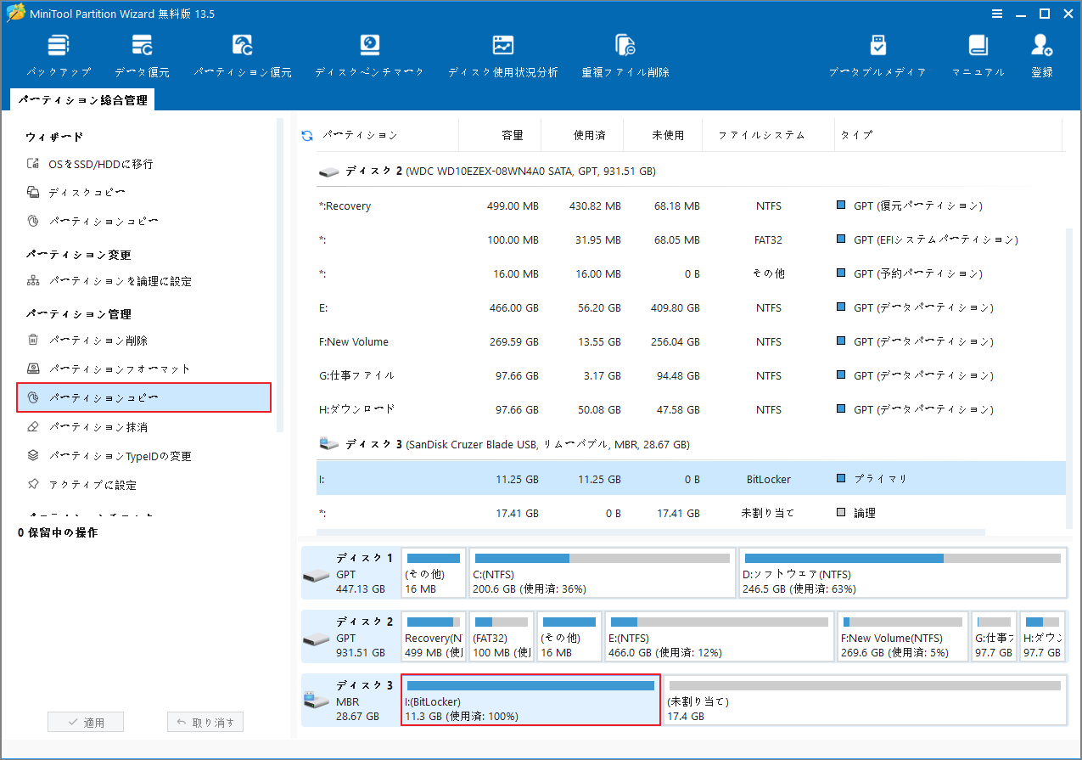The height and width of the screenshot is (760, 1082).
Task: Launch パーティション復元 (Partition Recovery)
Action: pyautogui.click(x=243, y=51)
